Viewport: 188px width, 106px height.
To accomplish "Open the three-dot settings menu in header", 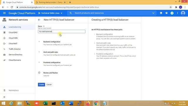I will coord(177,13).
